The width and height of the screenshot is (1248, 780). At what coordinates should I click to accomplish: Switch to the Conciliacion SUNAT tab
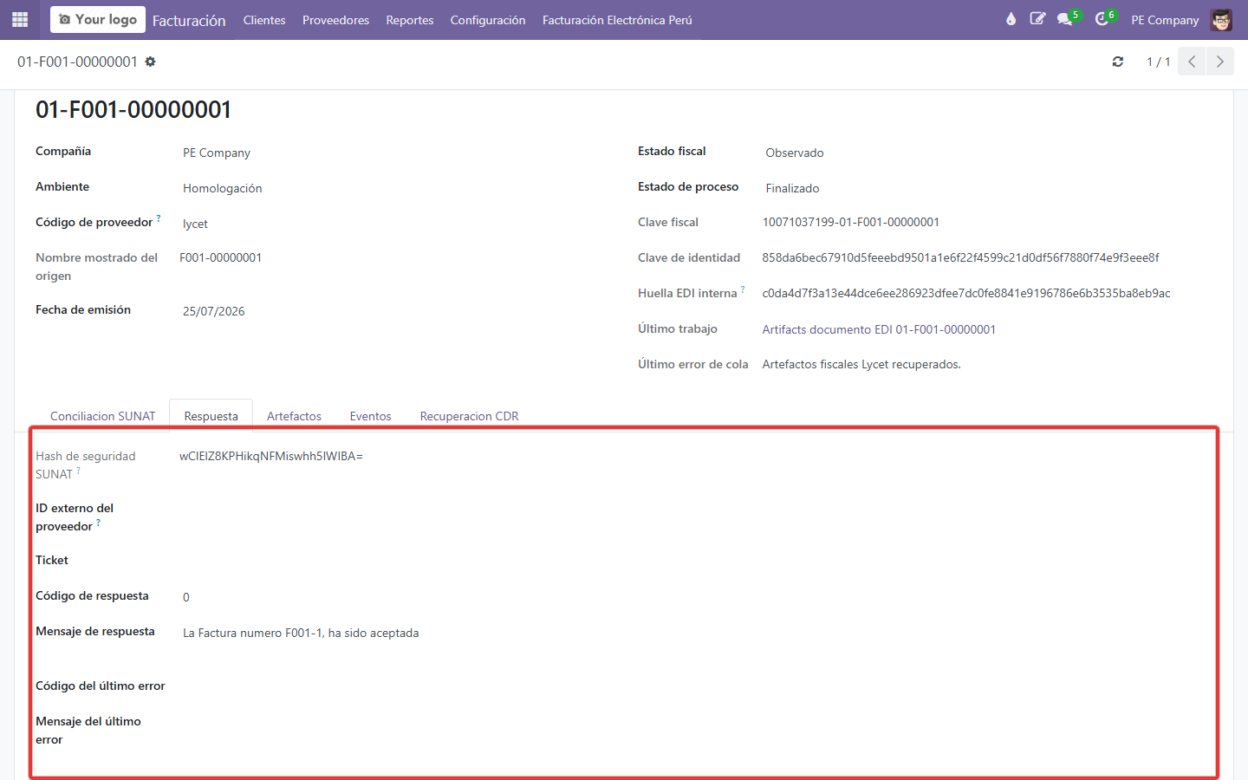coord(102,416)
